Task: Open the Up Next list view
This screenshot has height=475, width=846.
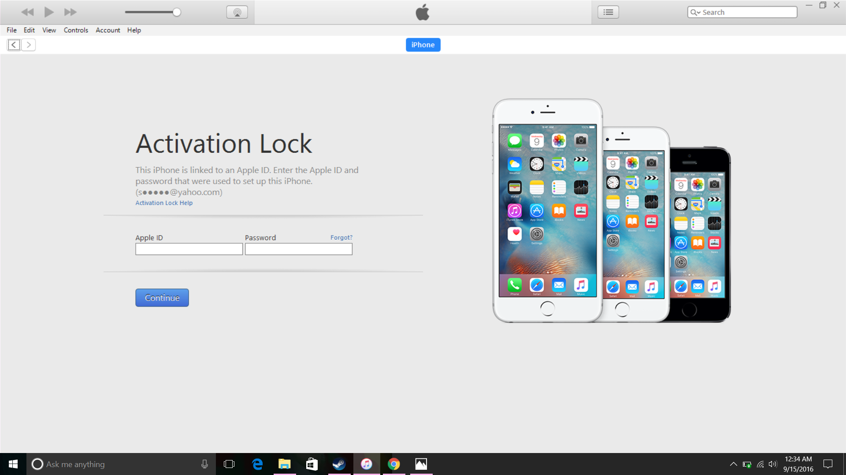Action: (608, 12)
